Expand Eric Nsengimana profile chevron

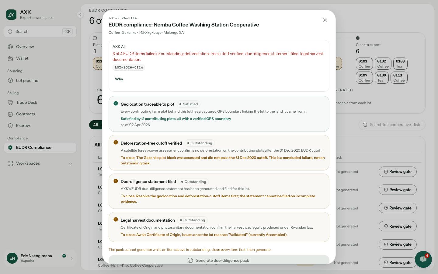click(x=72, y=258)
